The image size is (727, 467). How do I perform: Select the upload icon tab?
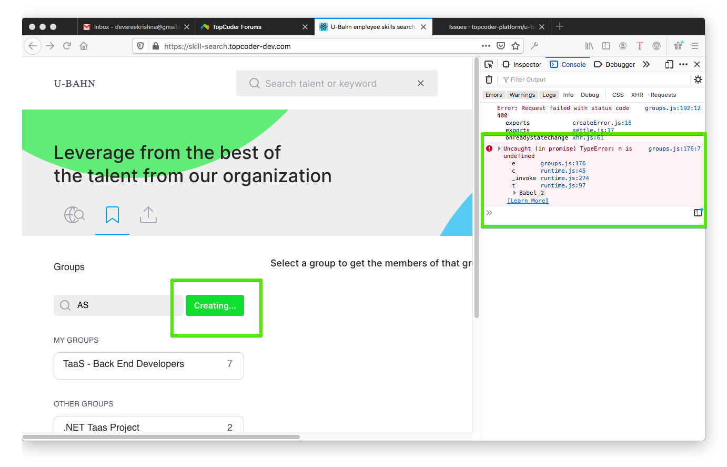(x=148, y=215)
